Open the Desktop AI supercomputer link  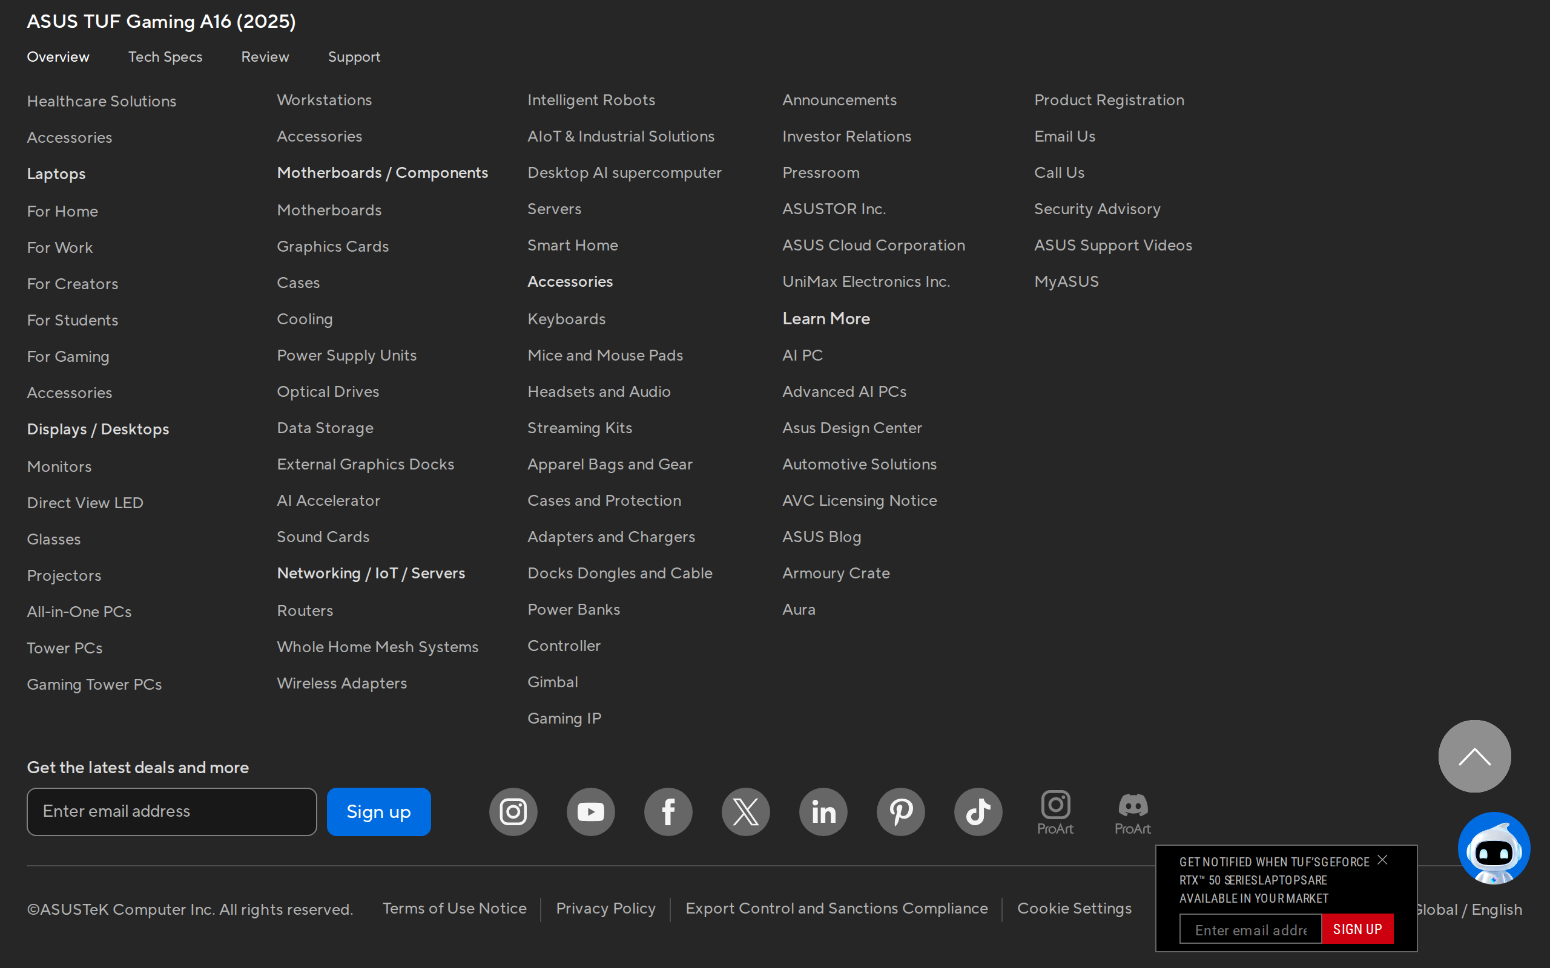coord(624,173)
